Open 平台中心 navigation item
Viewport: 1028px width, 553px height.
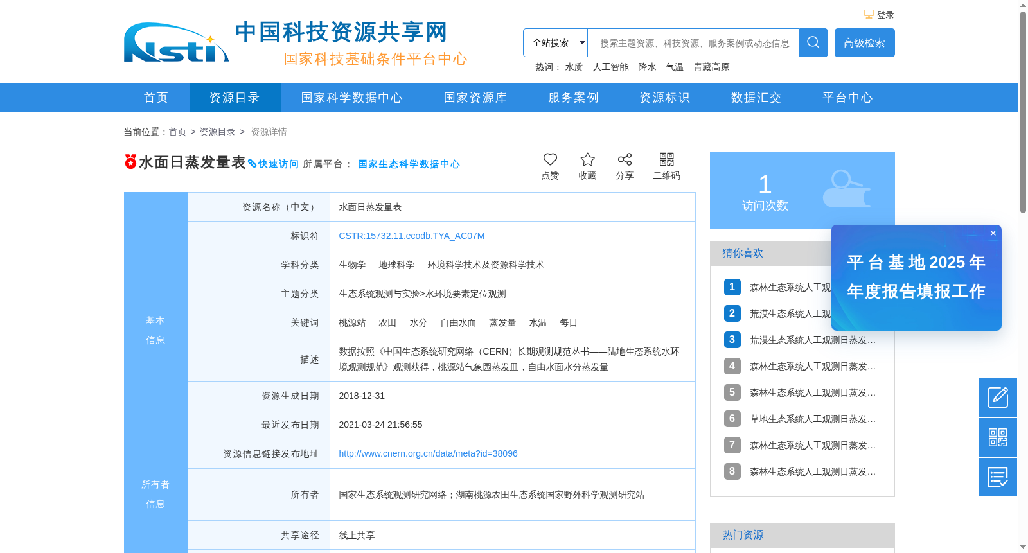tap(847, 98)
